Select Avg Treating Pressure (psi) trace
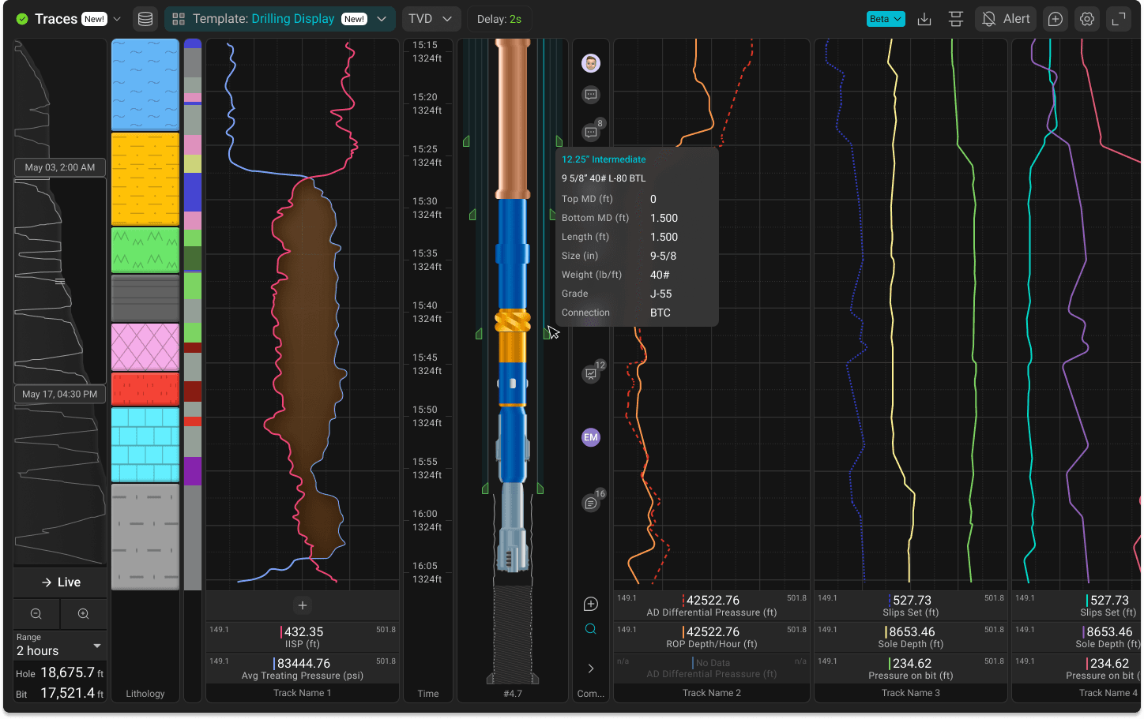Image resolution: width=1144 pixels, height=719 pixels. (303, 668)
